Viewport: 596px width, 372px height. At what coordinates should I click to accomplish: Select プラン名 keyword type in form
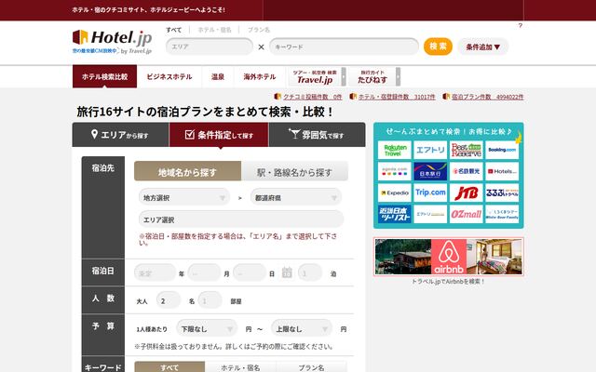point(311,367)
